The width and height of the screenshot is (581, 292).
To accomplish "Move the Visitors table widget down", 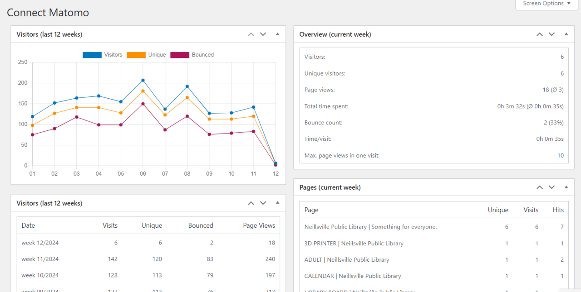I will (263, 203).
